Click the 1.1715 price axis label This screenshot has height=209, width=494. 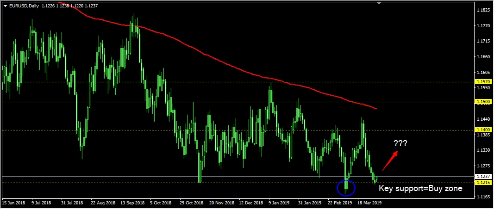[x=483, y=42]
